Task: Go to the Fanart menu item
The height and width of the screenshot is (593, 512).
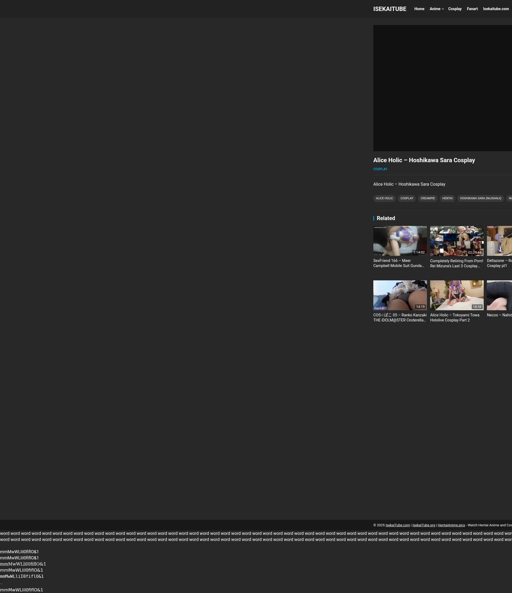Action: click(x=472, y=9)
